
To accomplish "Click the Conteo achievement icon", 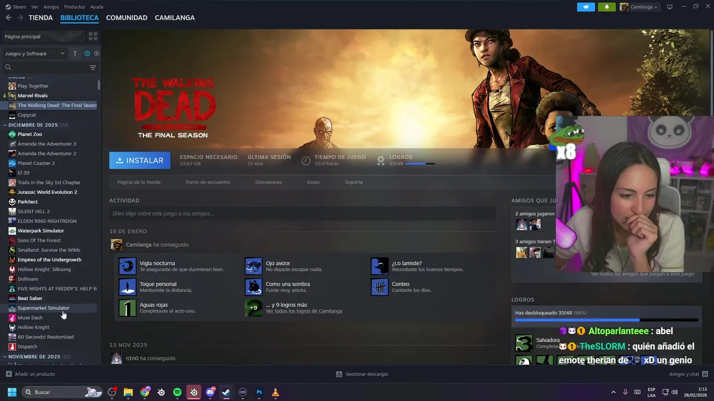I will (379, 287).
